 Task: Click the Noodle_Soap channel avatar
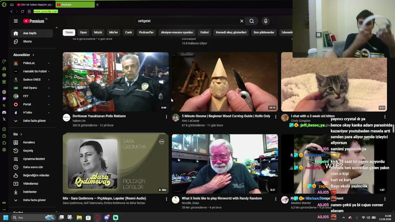(176, 200)
